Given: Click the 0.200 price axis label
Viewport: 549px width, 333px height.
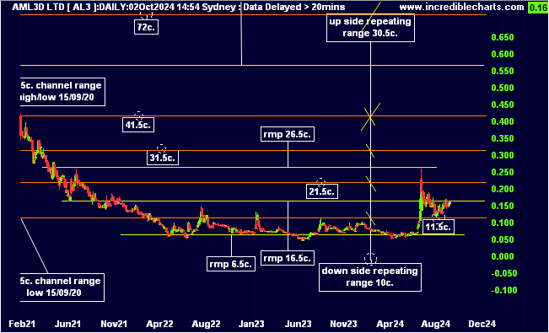Looking at the screenshot, I should (503, 189).
